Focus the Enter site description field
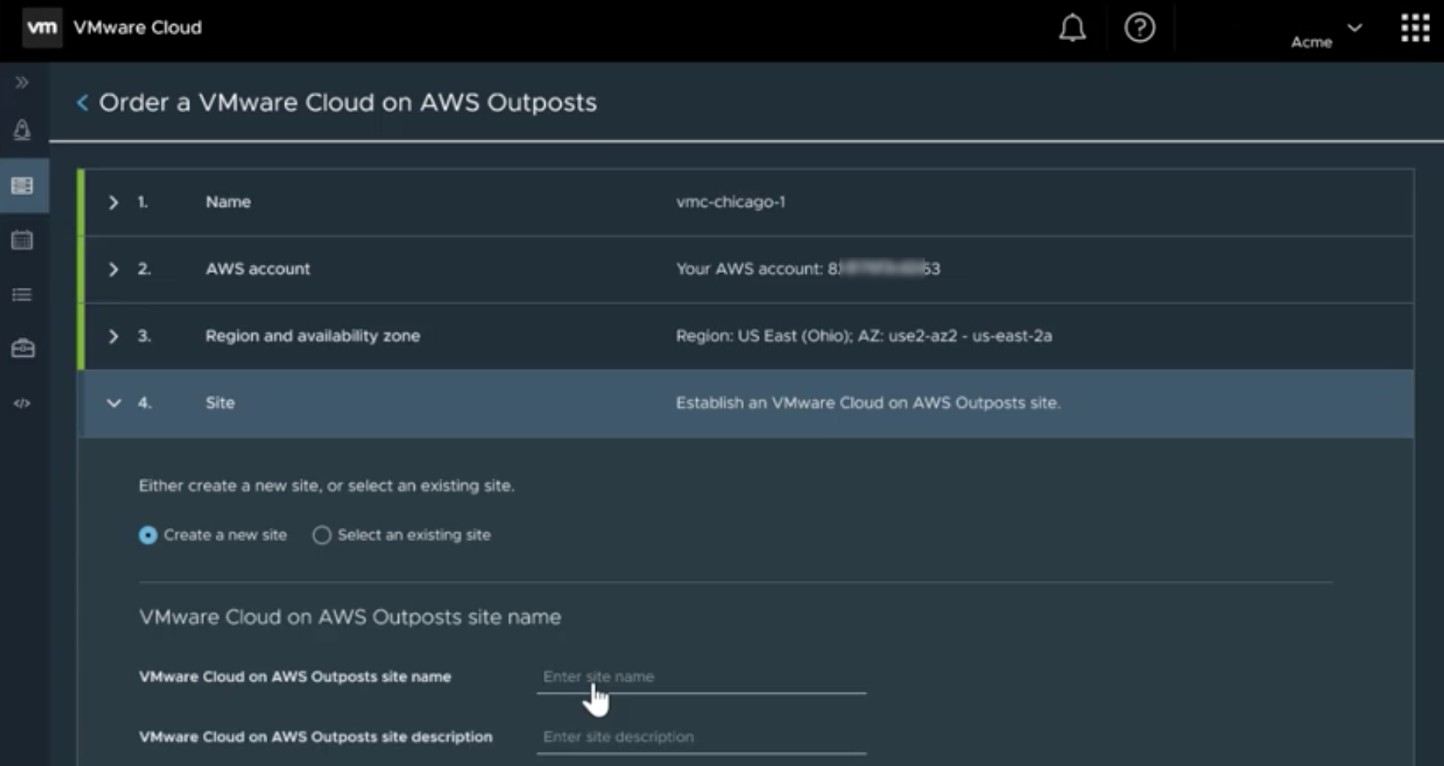1444x766 pixels. point(702,737)
